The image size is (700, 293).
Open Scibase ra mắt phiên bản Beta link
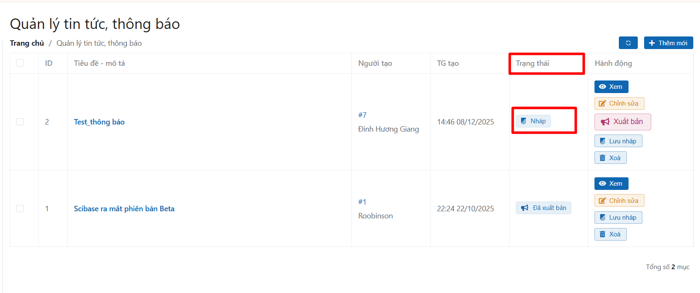point(124,209)
